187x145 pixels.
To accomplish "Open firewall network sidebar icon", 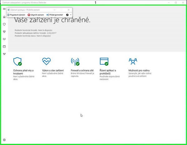I will pyautogui.click(x=4, y=39).
